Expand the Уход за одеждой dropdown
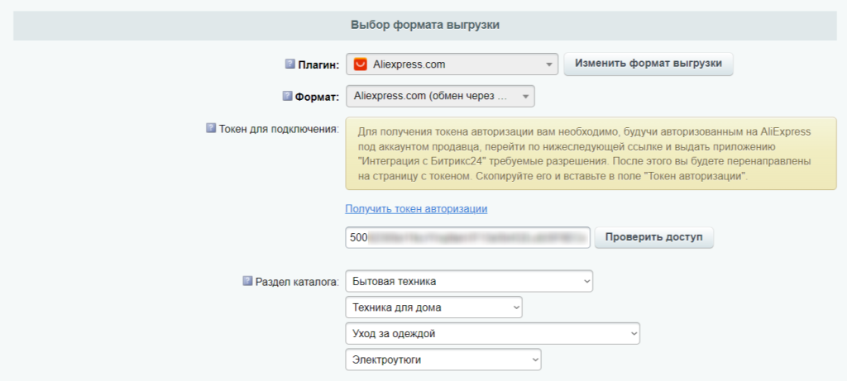This screenshot has height=381, width=847. (x=493, y=334)
